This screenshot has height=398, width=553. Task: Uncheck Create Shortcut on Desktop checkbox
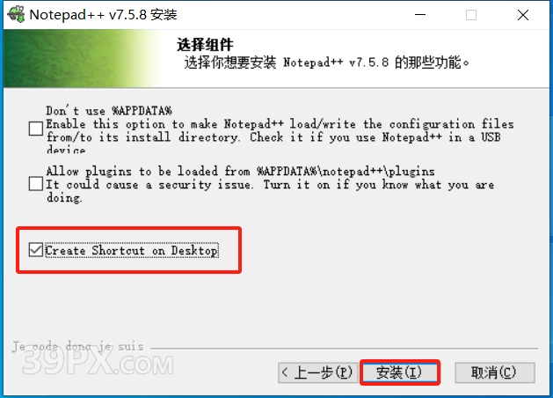tap(36, 250)
